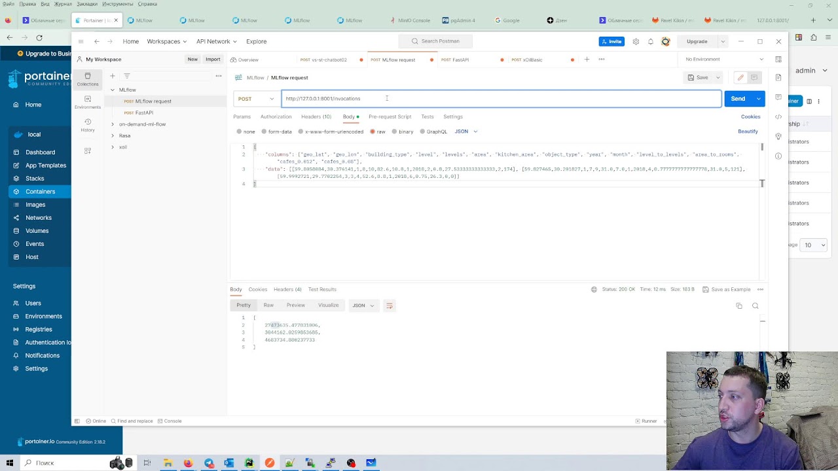Click the Postman user avatar icon
This screenshot has height=471, width=838.
tap(666, 41)
